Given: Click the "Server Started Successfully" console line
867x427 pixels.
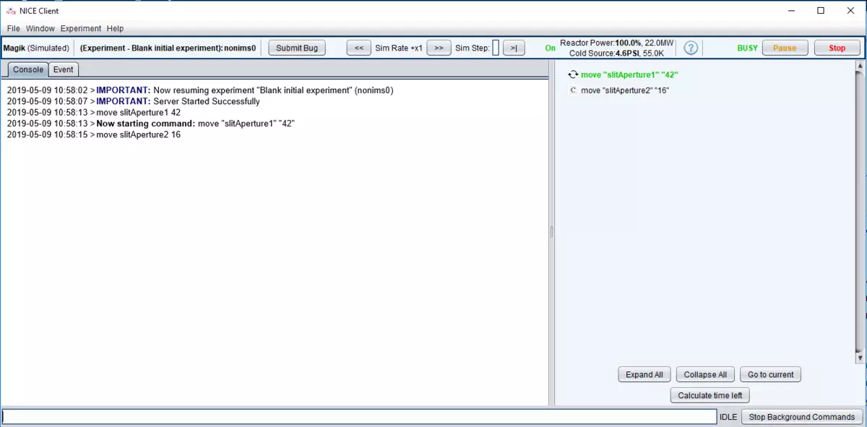Looking at the screenshot, I should (x=134, y=102).
